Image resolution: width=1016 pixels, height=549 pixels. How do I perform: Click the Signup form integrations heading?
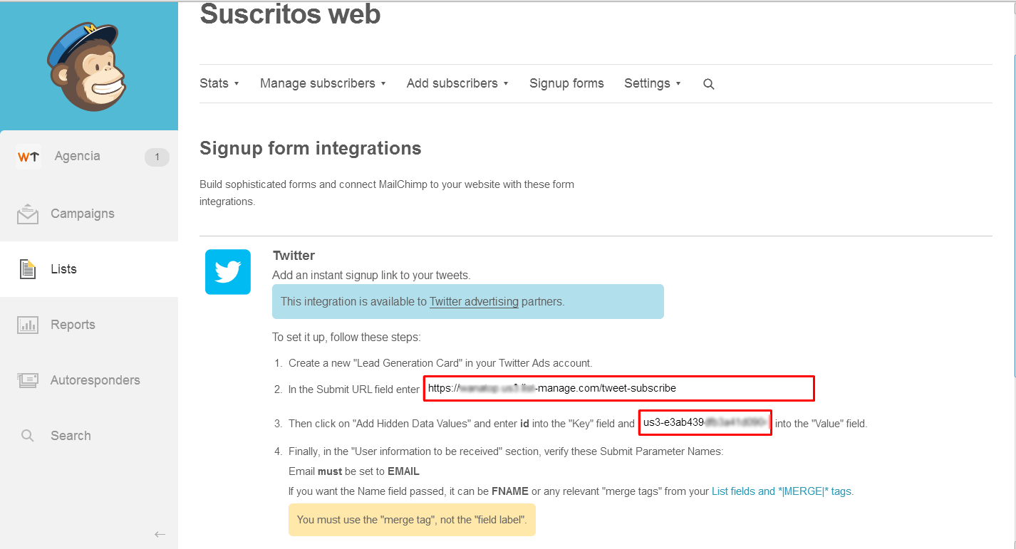pyautogui.click(x=311, y=148)
